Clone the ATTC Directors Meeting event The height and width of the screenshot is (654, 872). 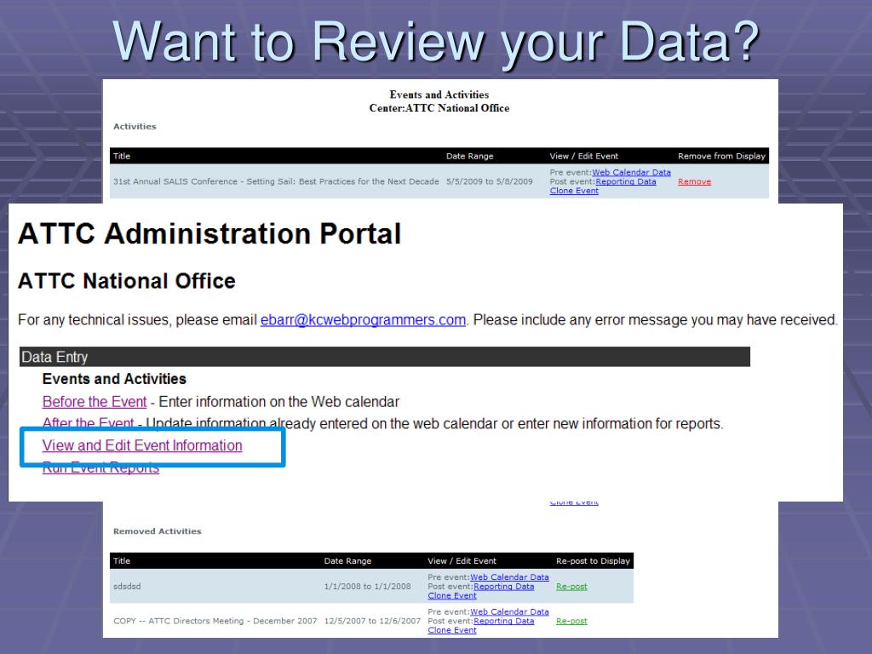coord(452,630)
